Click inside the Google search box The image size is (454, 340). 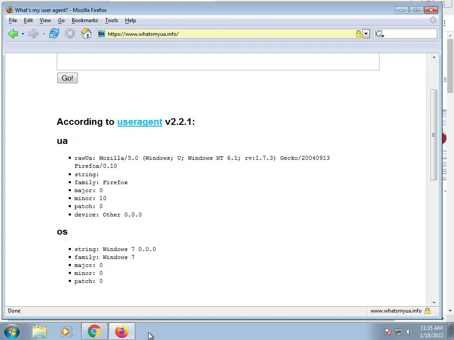(411, 34)
